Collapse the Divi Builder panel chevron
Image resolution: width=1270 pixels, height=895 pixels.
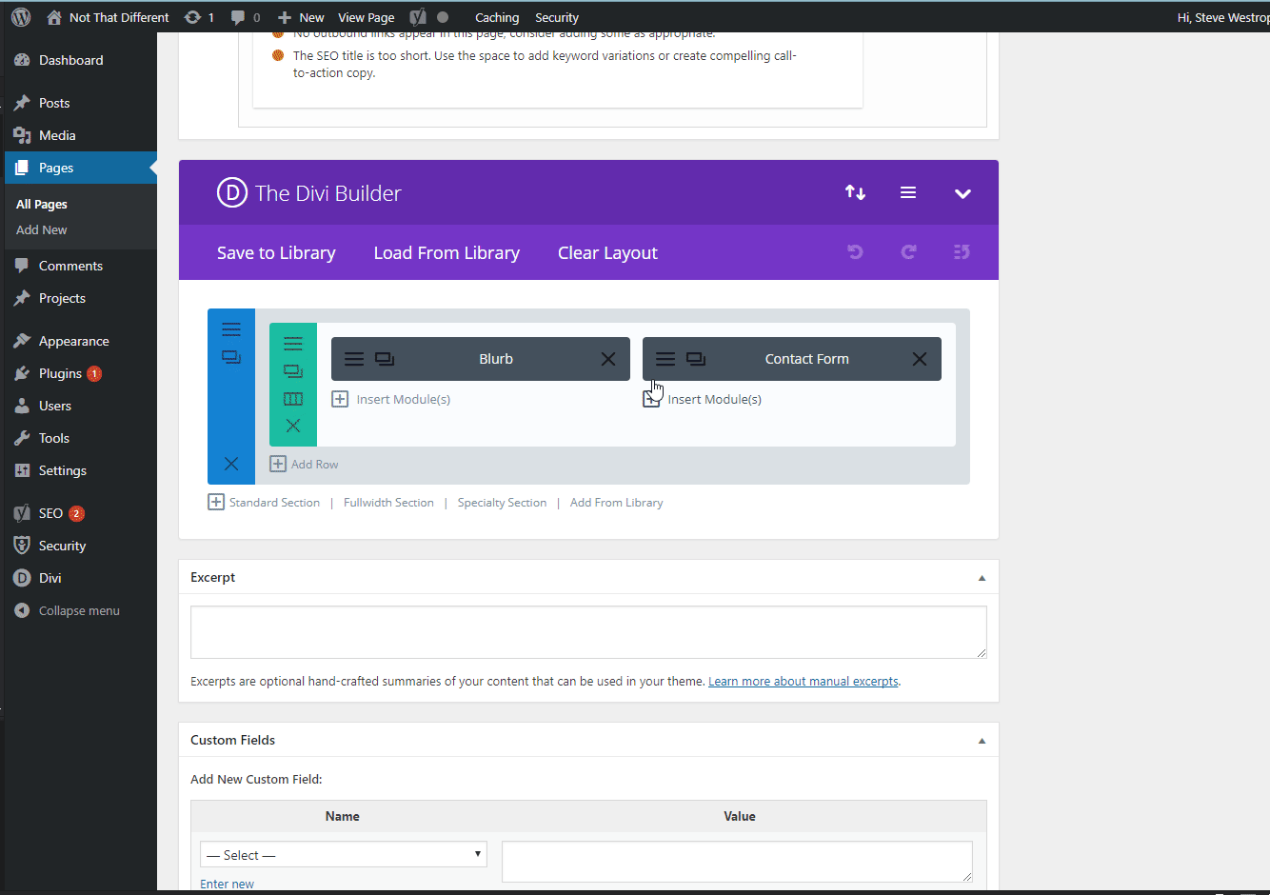[x=962, y=193]
